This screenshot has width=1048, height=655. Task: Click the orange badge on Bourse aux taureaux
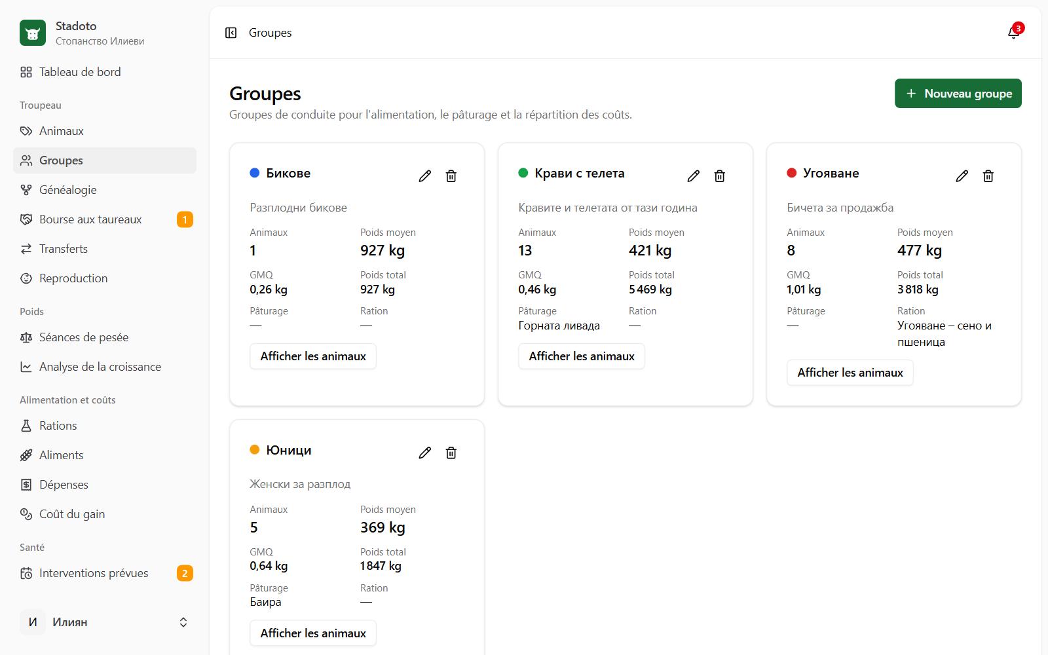click(185, 219)
